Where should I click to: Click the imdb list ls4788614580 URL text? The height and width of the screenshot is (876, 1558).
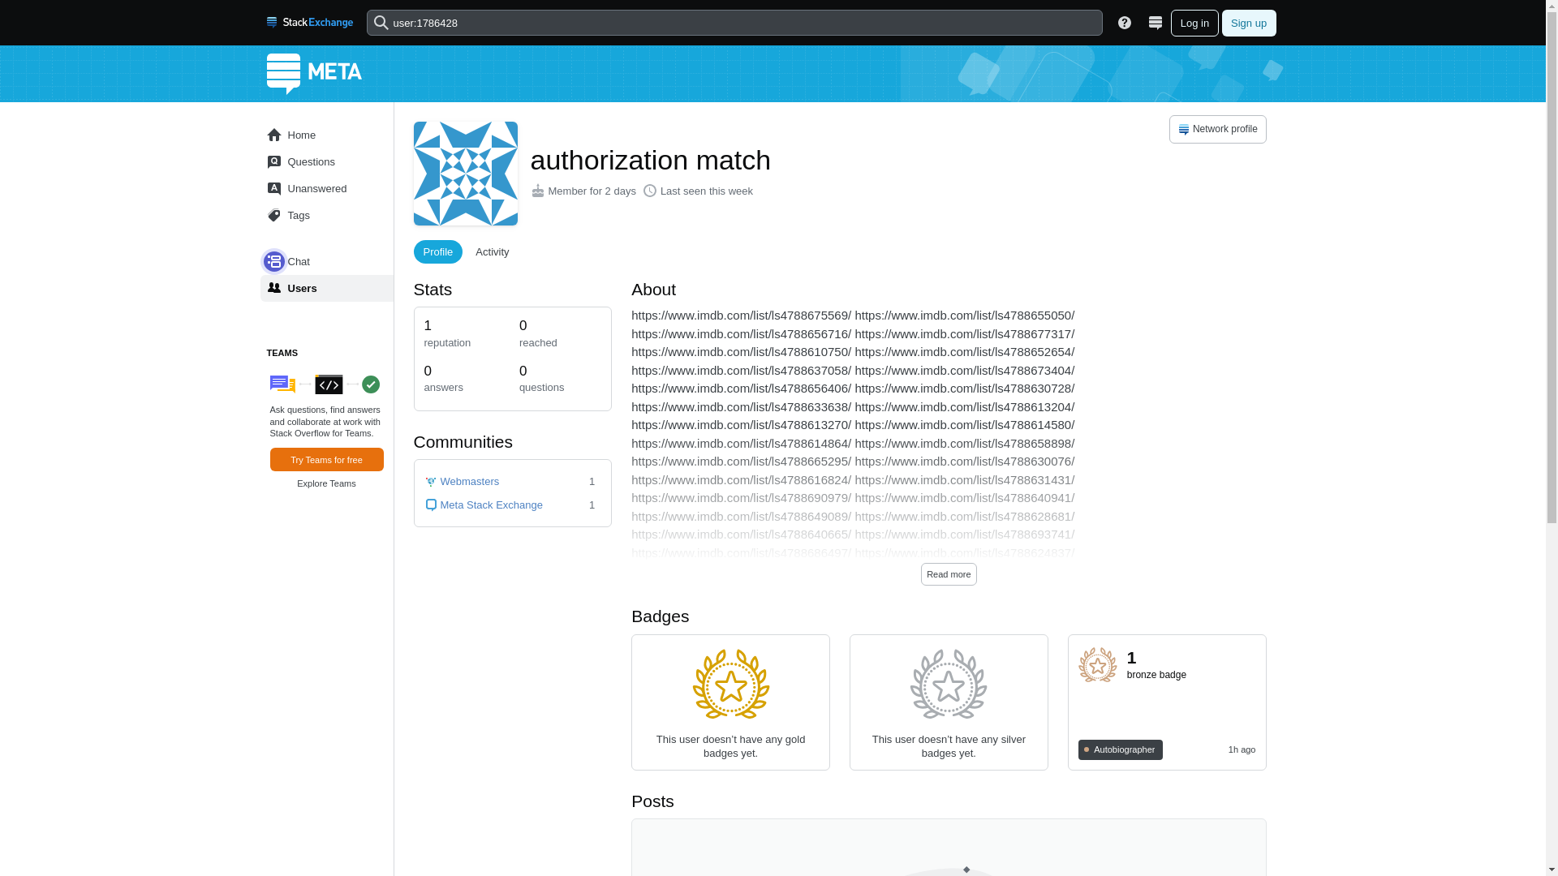point(964,425)
